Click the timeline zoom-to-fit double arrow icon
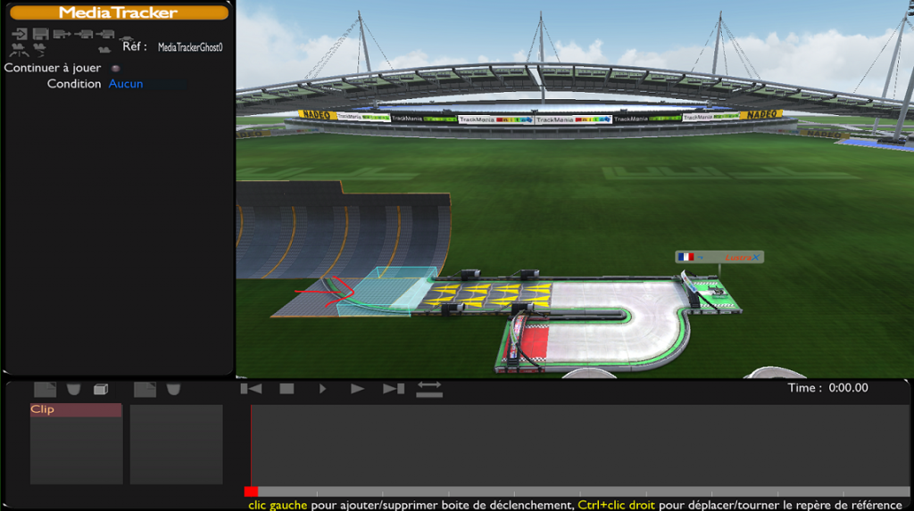This screenshot has height=511, width=914. pyautogui.click(x=429, y=389)
